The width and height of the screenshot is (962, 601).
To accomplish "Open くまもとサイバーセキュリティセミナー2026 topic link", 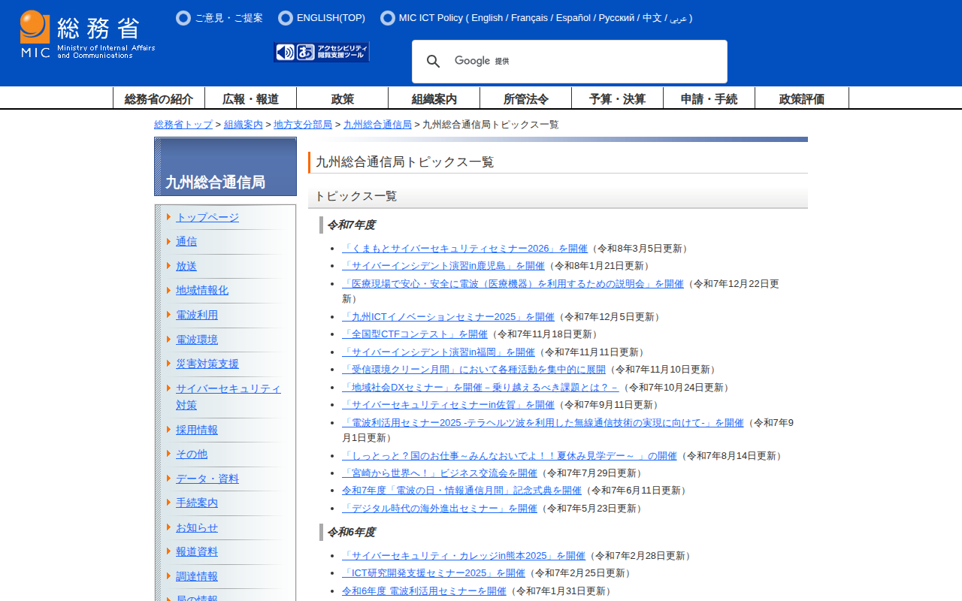I will [464, 249].
